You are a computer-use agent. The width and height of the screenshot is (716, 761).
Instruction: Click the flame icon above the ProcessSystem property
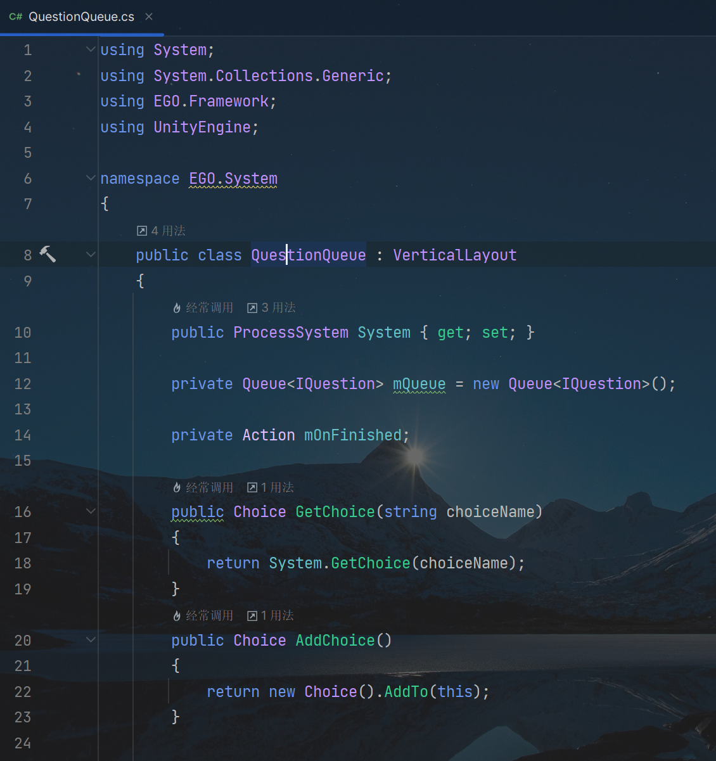coord(177,308)
